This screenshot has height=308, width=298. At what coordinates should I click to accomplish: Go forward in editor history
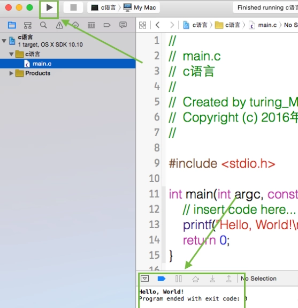click(x=172, y=25)
